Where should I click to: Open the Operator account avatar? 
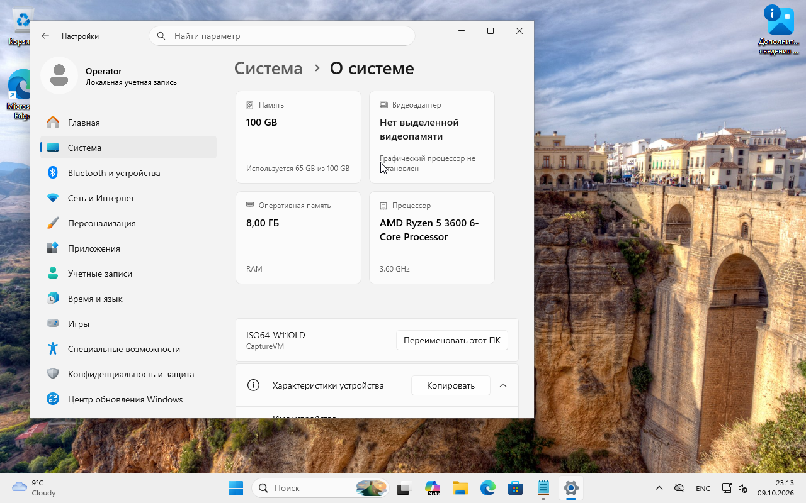59,75
